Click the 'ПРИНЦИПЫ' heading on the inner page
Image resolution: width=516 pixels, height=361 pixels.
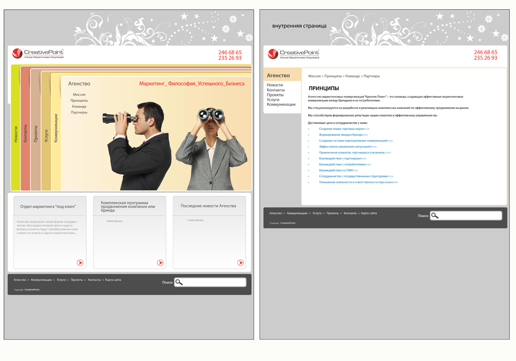(324, 88)
